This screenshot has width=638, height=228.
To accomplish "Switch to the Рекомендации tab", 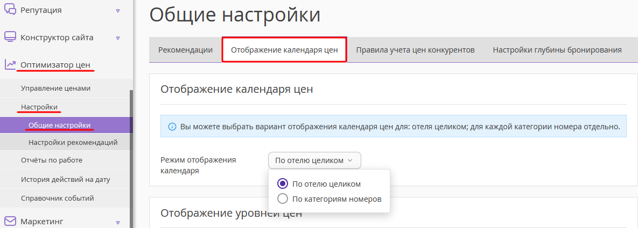I will (186, 50).
